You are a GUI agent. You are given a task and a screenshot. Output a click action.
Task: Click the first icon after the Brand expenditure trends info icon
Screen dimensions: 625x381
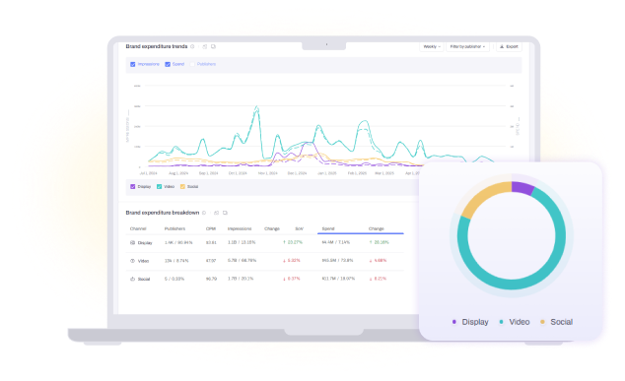[205, 46]
